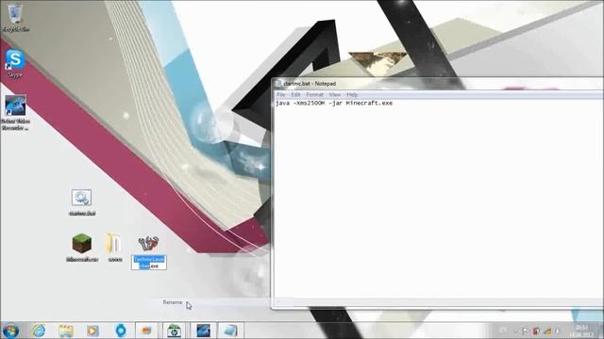This screenshot has width=604, height=339.
Task: Click the Notepad title bar icon
Action: tap(278, 84)
